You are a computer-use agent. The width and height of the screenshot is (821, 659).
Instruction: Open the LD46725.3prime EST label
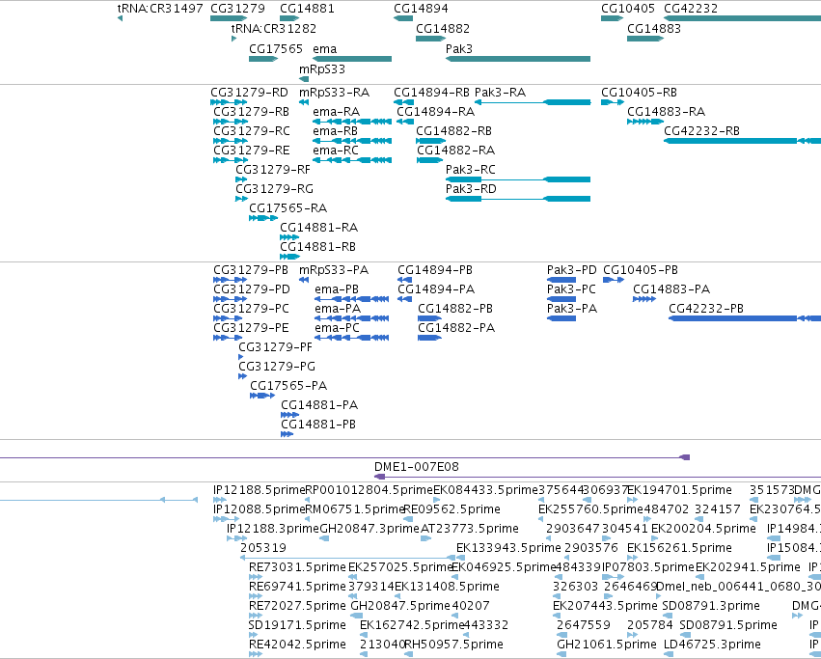tap(712, 645)
